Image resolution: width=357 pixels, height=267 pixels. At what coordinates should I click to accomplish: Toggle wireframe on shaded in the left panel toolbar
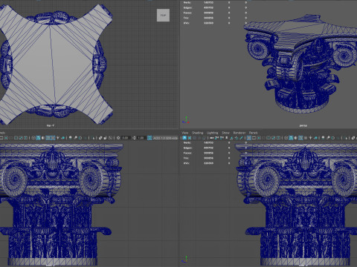click(x=48, y=138)
